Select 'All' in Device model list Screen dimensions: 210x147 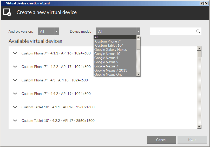pyautogui.click(x=115, y=37)
